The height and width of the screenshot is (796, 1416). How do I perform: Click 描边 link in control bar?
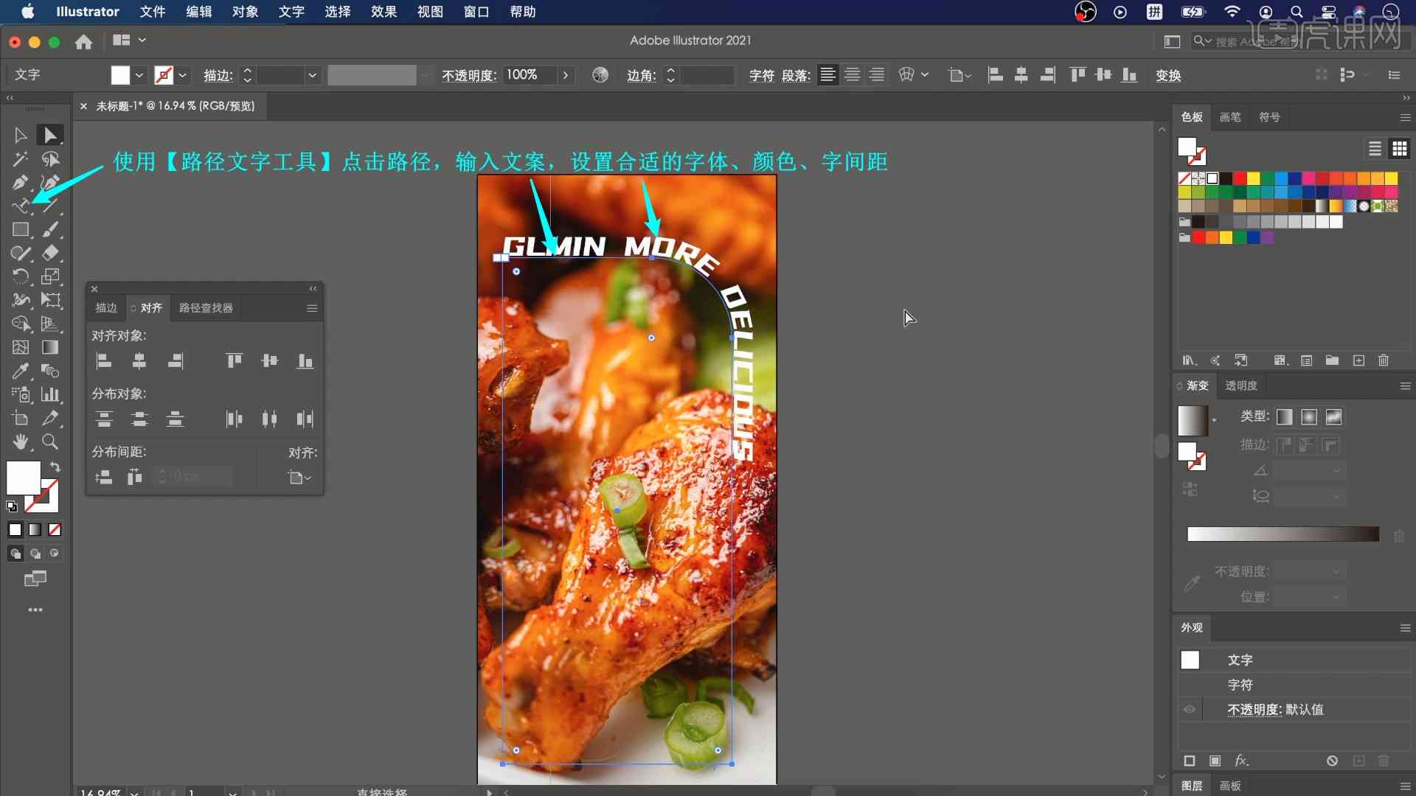click(x=218, y=75)
